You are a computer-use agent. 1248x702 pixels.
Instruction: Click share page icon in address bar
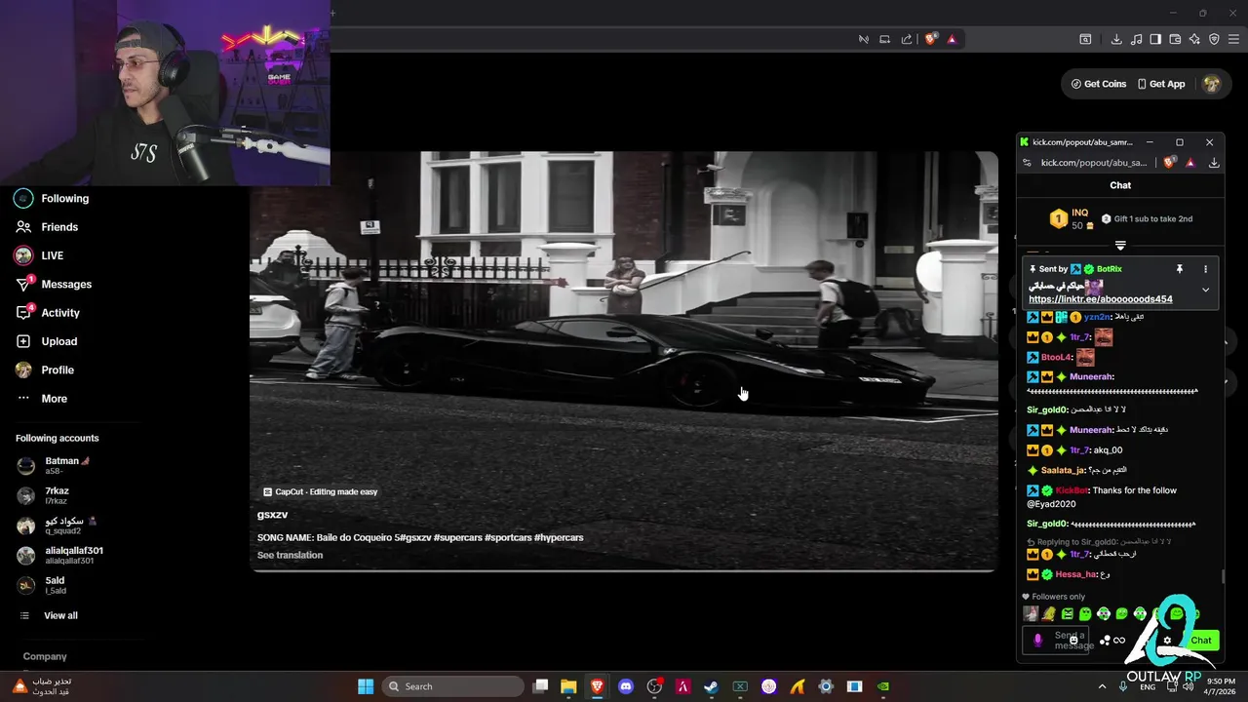907,39
